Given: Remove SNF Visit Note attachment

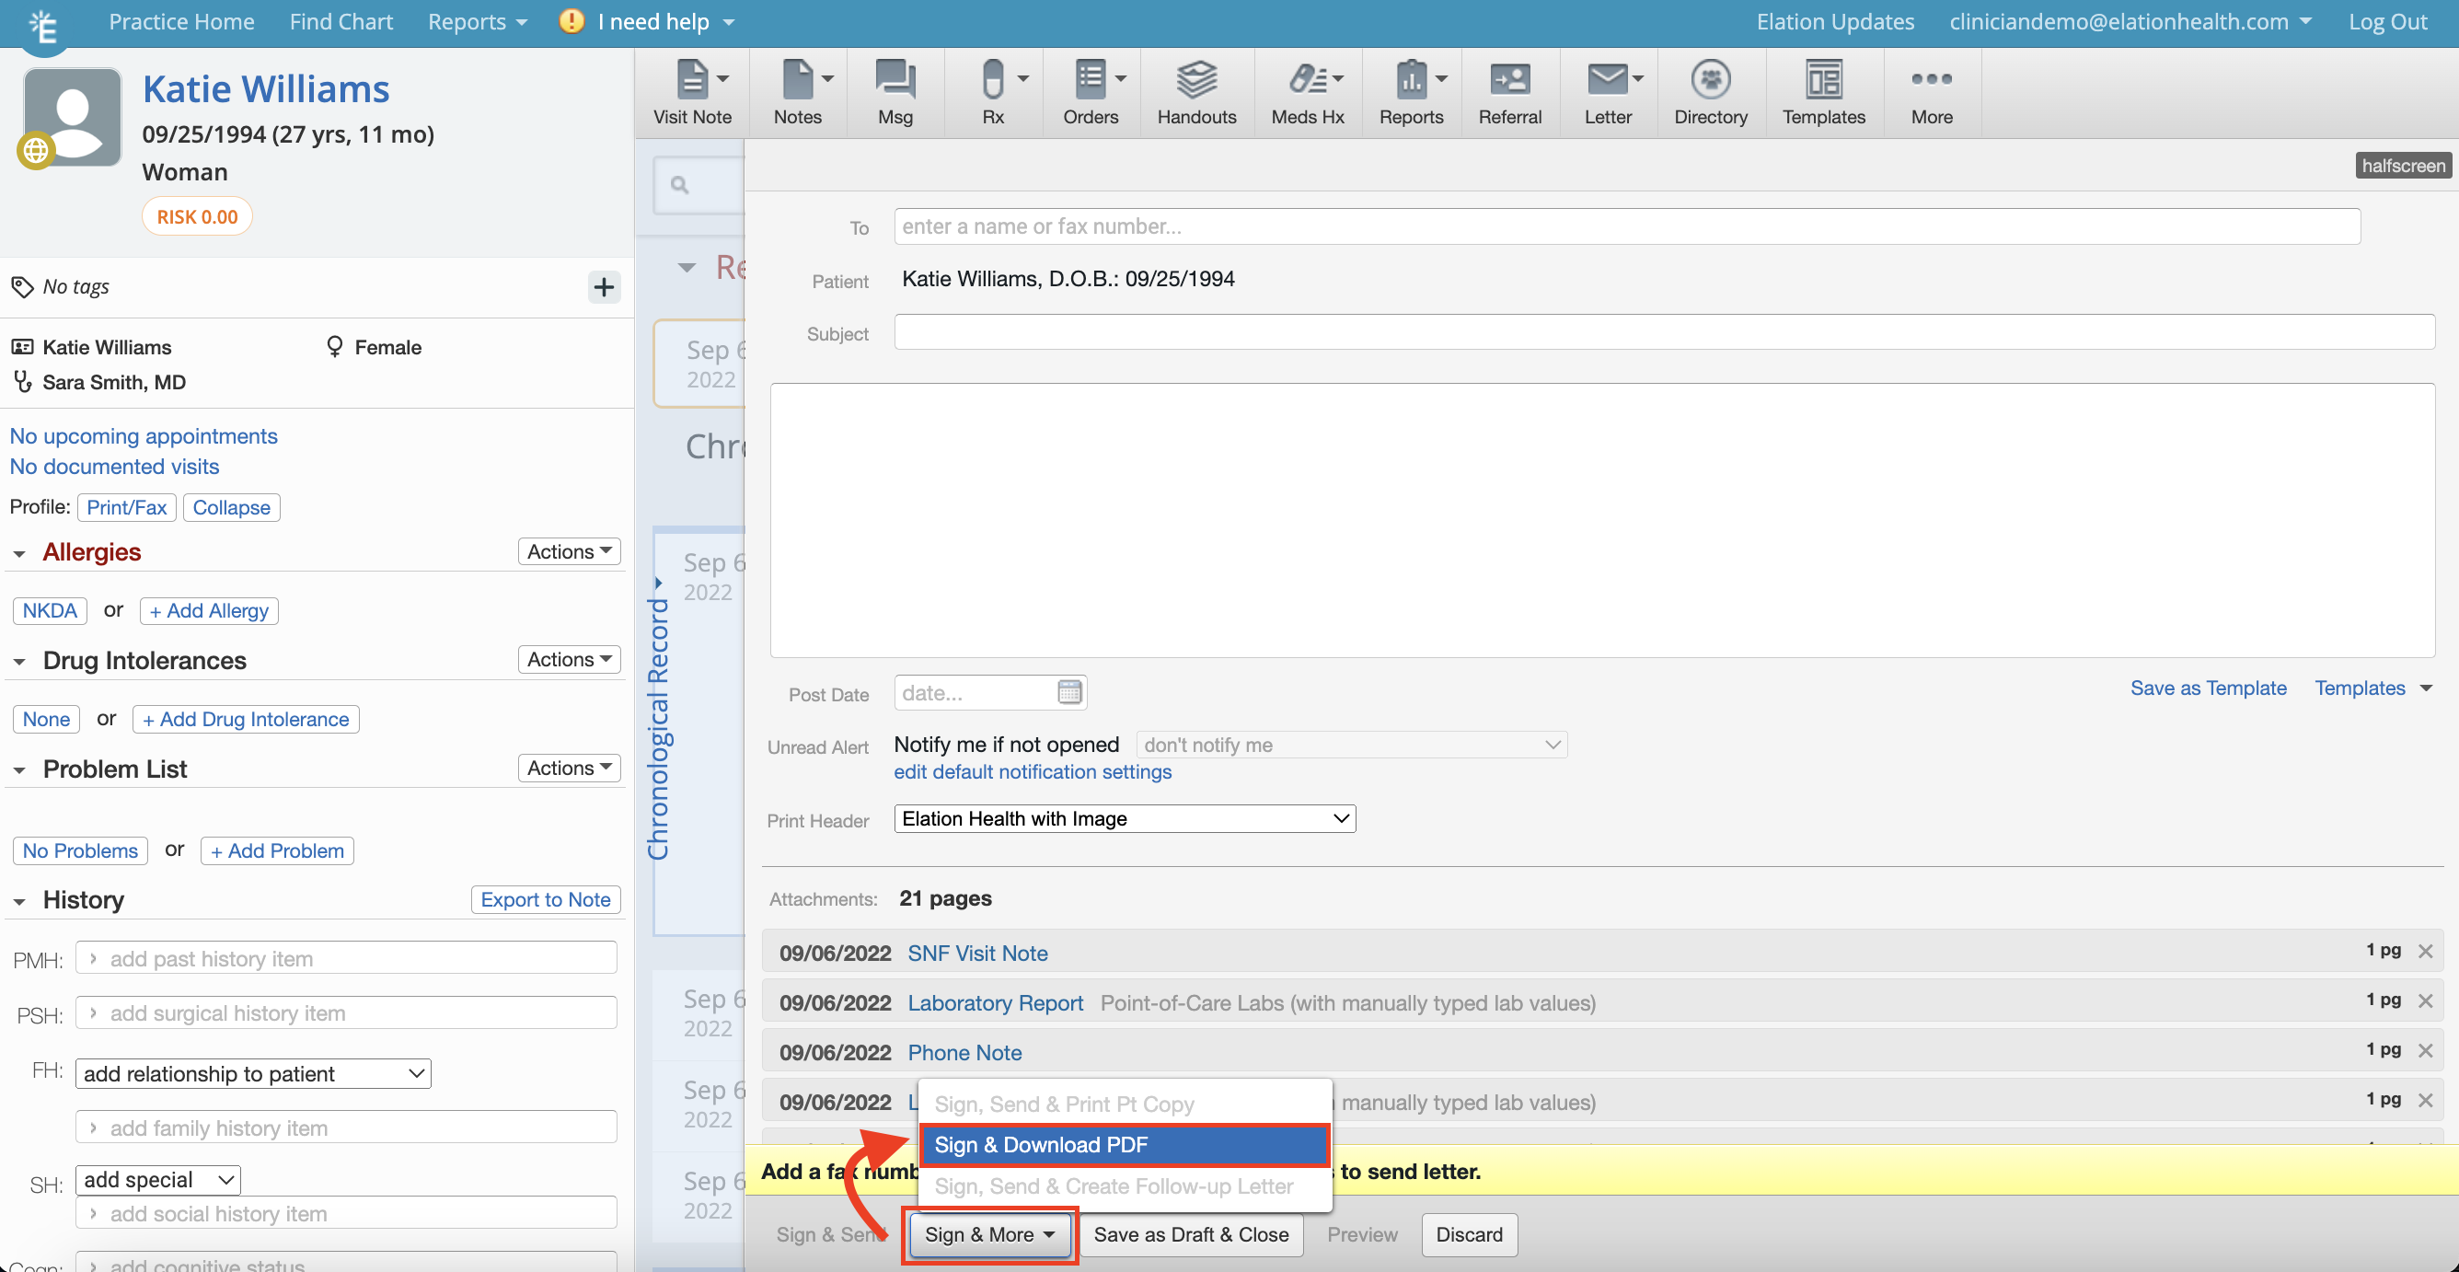Looking at the screenshot, I should 2425,951.
